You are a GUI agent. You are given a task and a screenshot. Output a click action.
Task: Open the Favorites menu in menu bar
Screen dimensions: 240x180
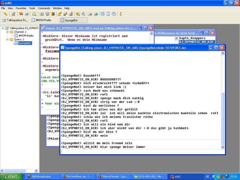point(21,8)
